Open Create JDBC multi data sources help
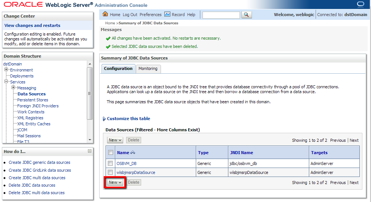Screen dimensions: 371x202 [x=37, y=178]
